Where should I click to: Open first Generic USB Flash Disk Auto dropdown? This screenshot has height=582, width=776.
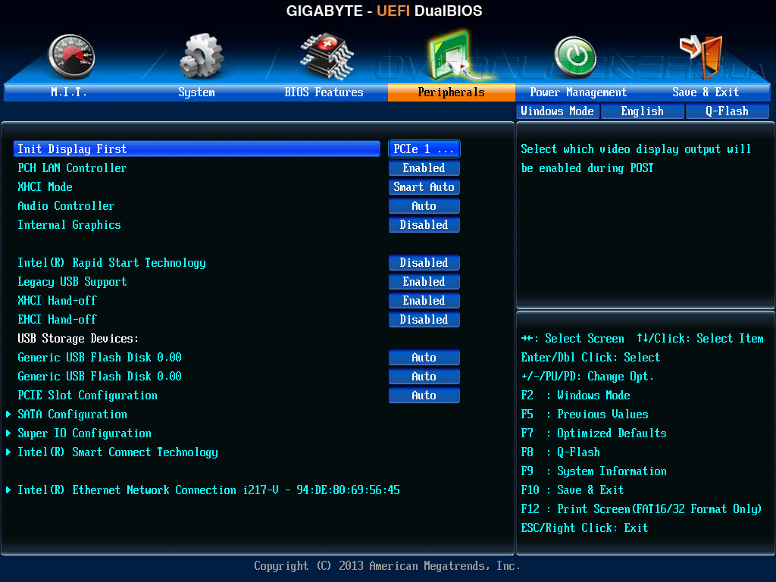[424, 358]
